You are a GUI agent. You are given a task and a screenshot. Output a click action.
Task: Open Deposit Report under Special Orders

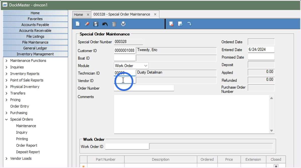pos(28,152)
